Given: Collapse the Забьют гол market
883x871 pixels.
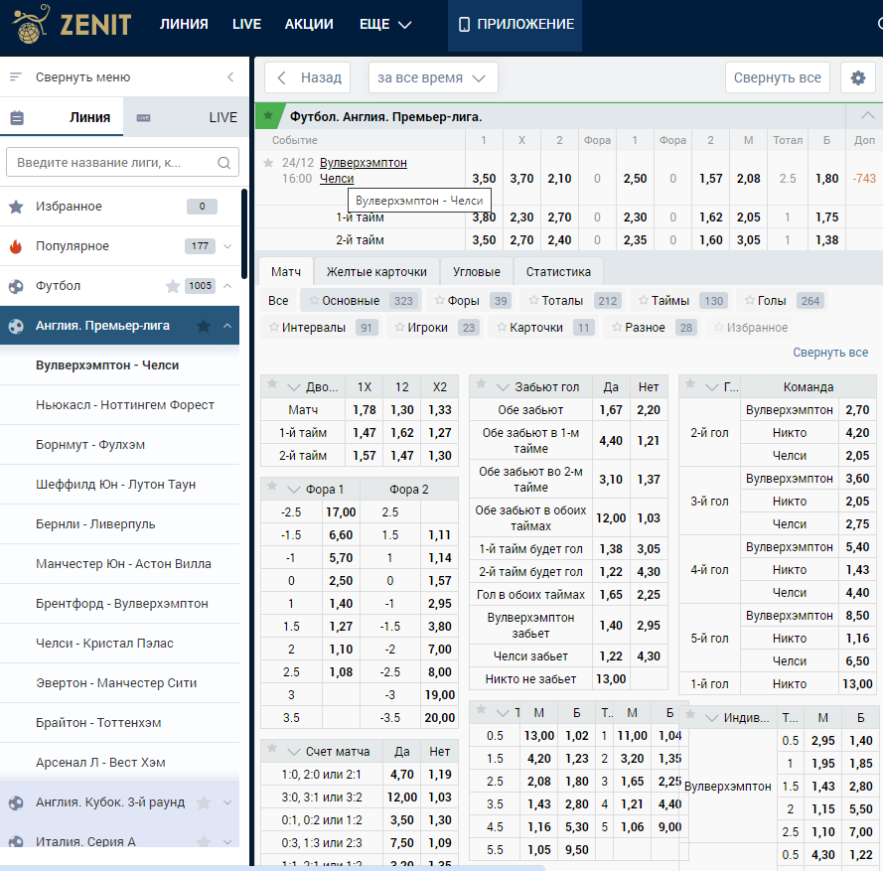Looking at the screenshot, I should 503,387.
